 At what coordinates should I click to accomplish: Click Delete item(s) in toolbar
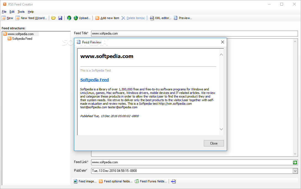(x=133, y=18)
